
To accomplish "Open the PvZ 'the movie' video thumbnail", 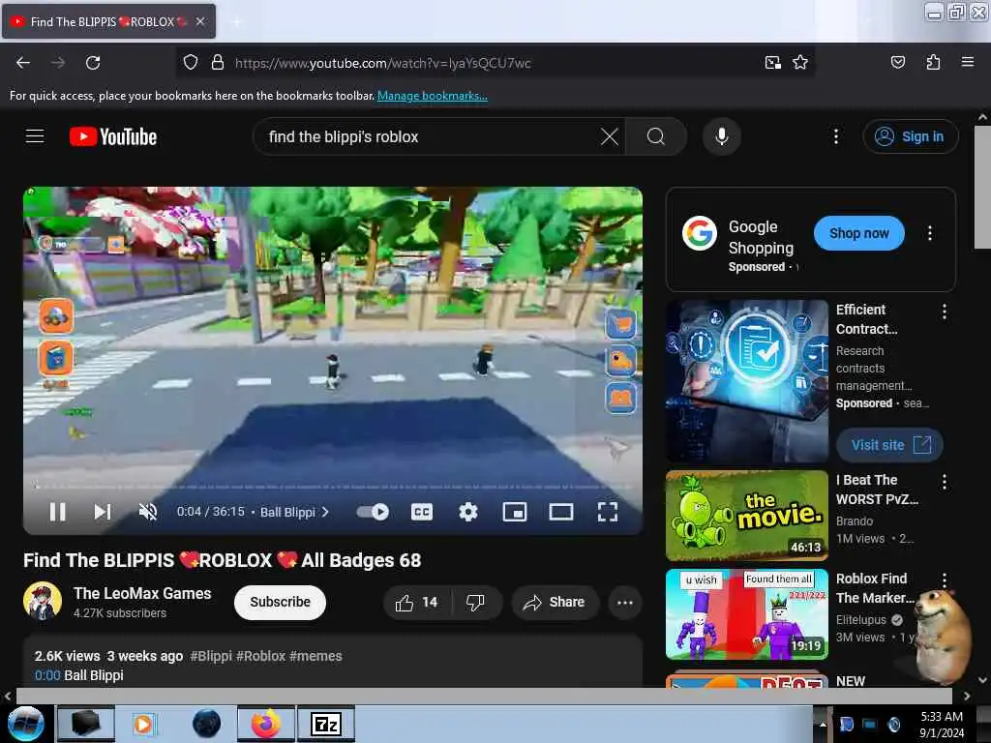I will [x=747, y=516].
